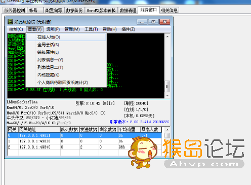The height and width of the screenshot is (185, 251).
Task: Click the green E window icon
Action: point(10,22)
